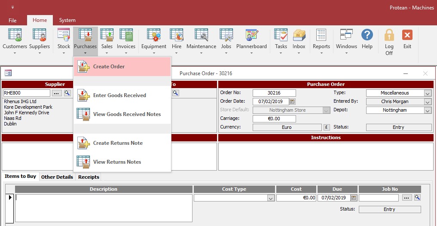Image resolution: width=437 pixels, height=226 pixels.
Task: Open the Cost Type combo box
Action: [271, 198]
